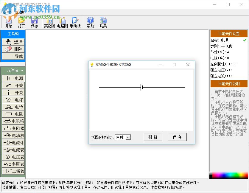
Task: Pick a color from the rainbow color bar
Action: click(x=229, y=175)
